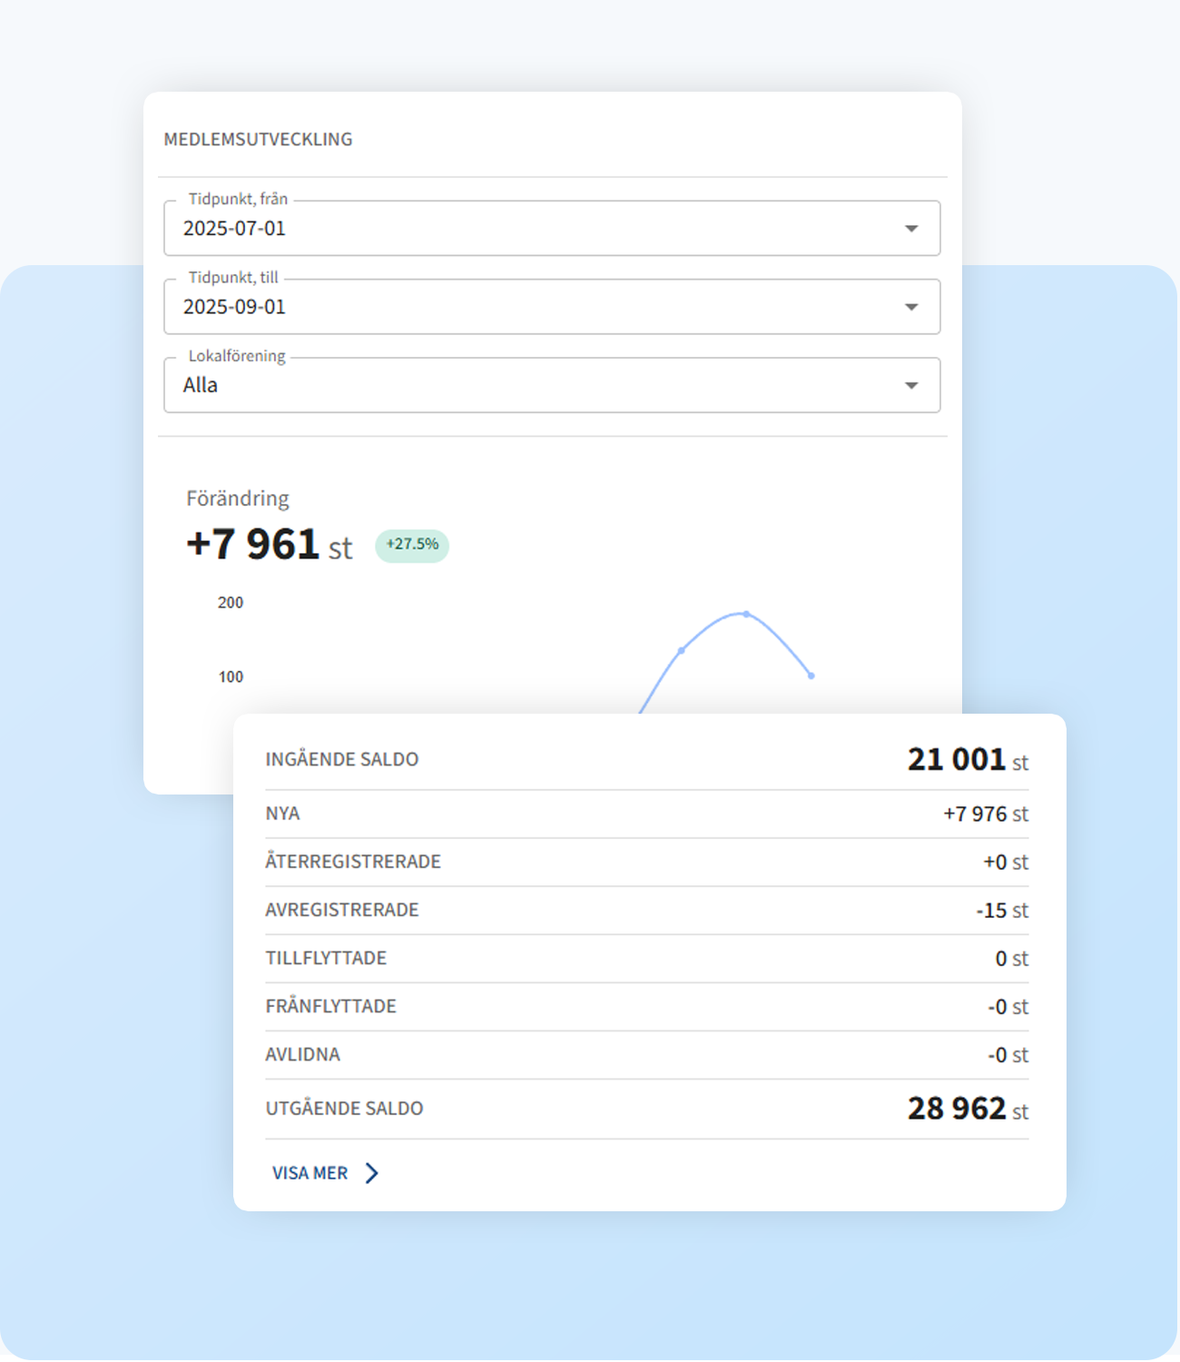Screen dimensions: 1180x1362
Task: Click the 2025-09-01 end date value
Action: [234, 307]
